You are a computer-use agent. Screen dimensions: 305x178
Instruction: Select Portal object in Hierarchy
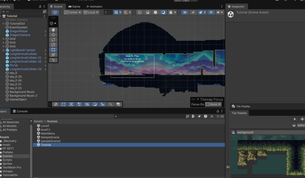(14, 65)
